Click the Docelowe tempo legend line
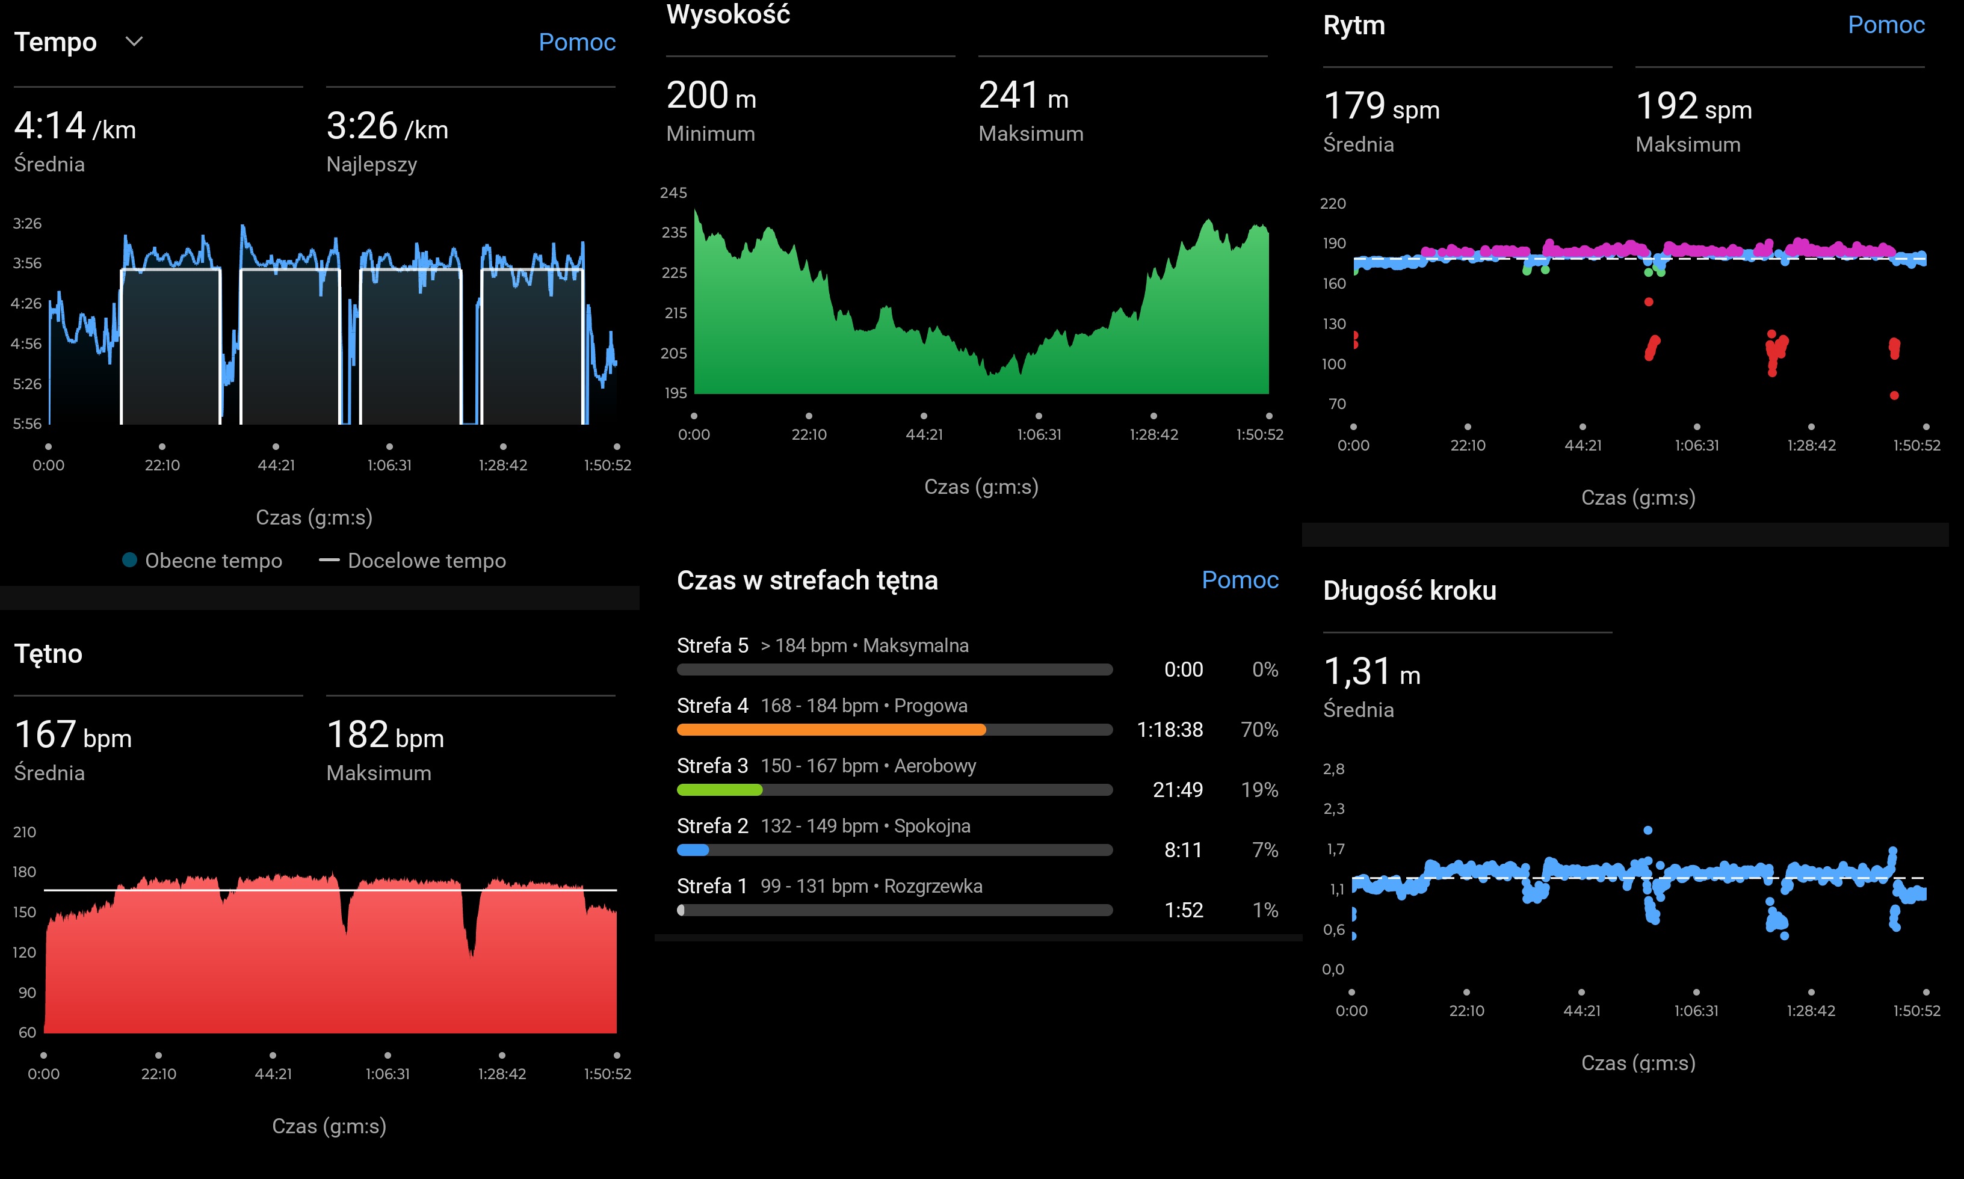The image size is (1964, 1179). (329, 560)
